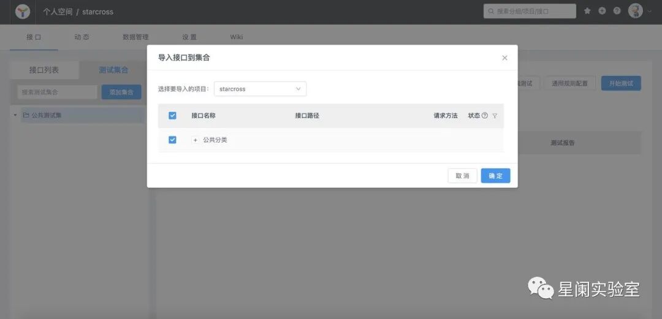Switch to the 动态 tab

point(82,37)
